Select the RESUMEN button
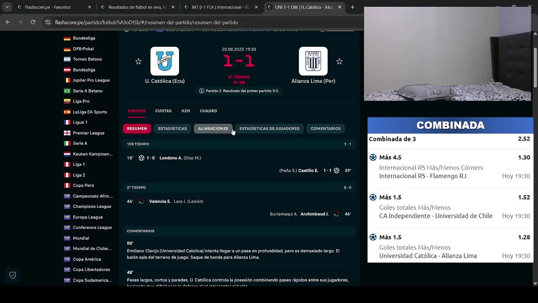538x303 pixels. tap(137, 129)
